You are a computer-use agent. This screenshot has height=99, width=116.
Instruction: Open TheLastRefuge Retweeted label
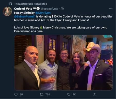click(x=31, y=4)
